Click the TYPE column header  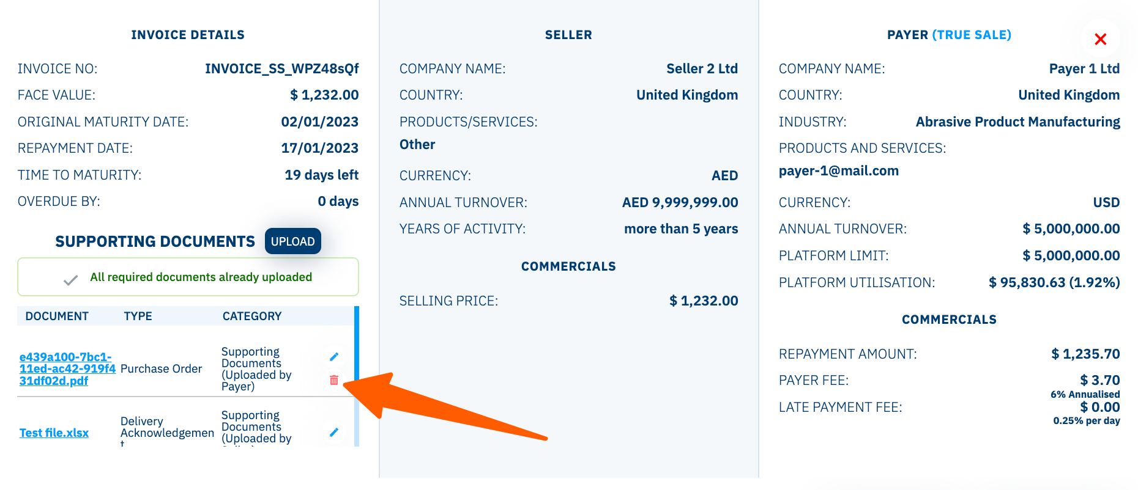click(x=138, y=316)
